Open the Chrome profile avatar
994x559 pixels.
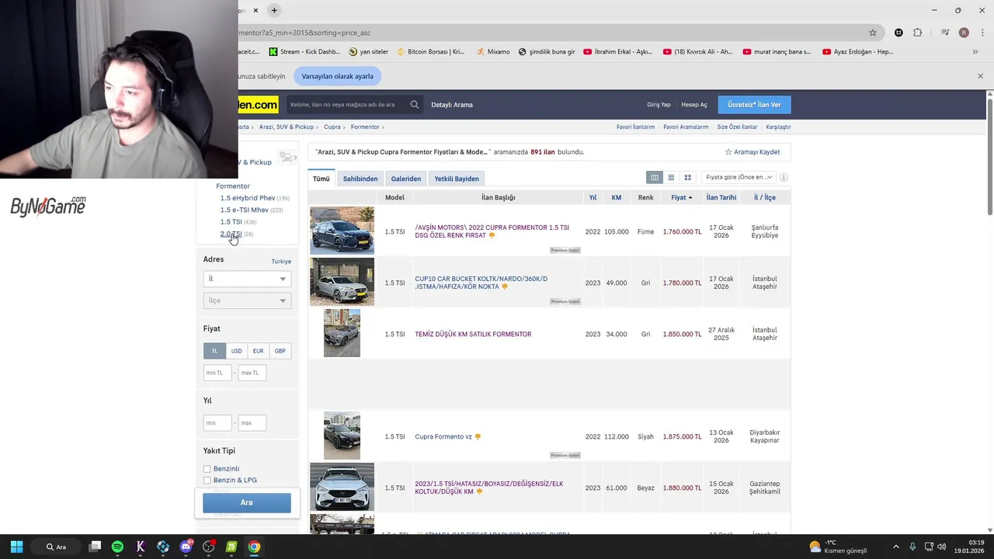tap(964, 33)
